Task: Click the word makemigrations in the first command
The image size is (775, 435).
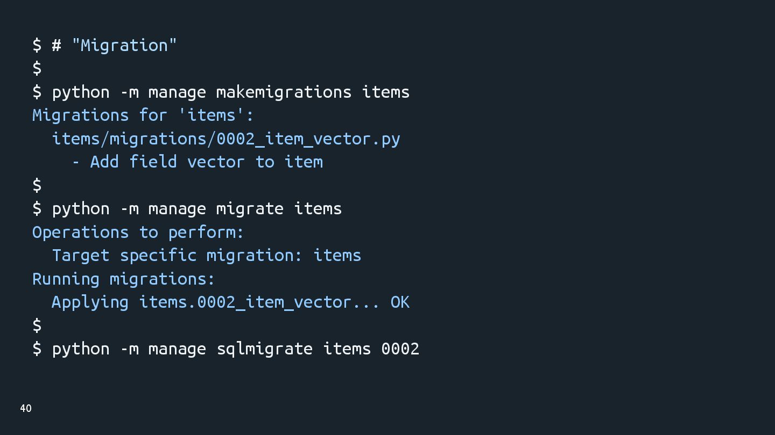Action: (x=284, y=92)
